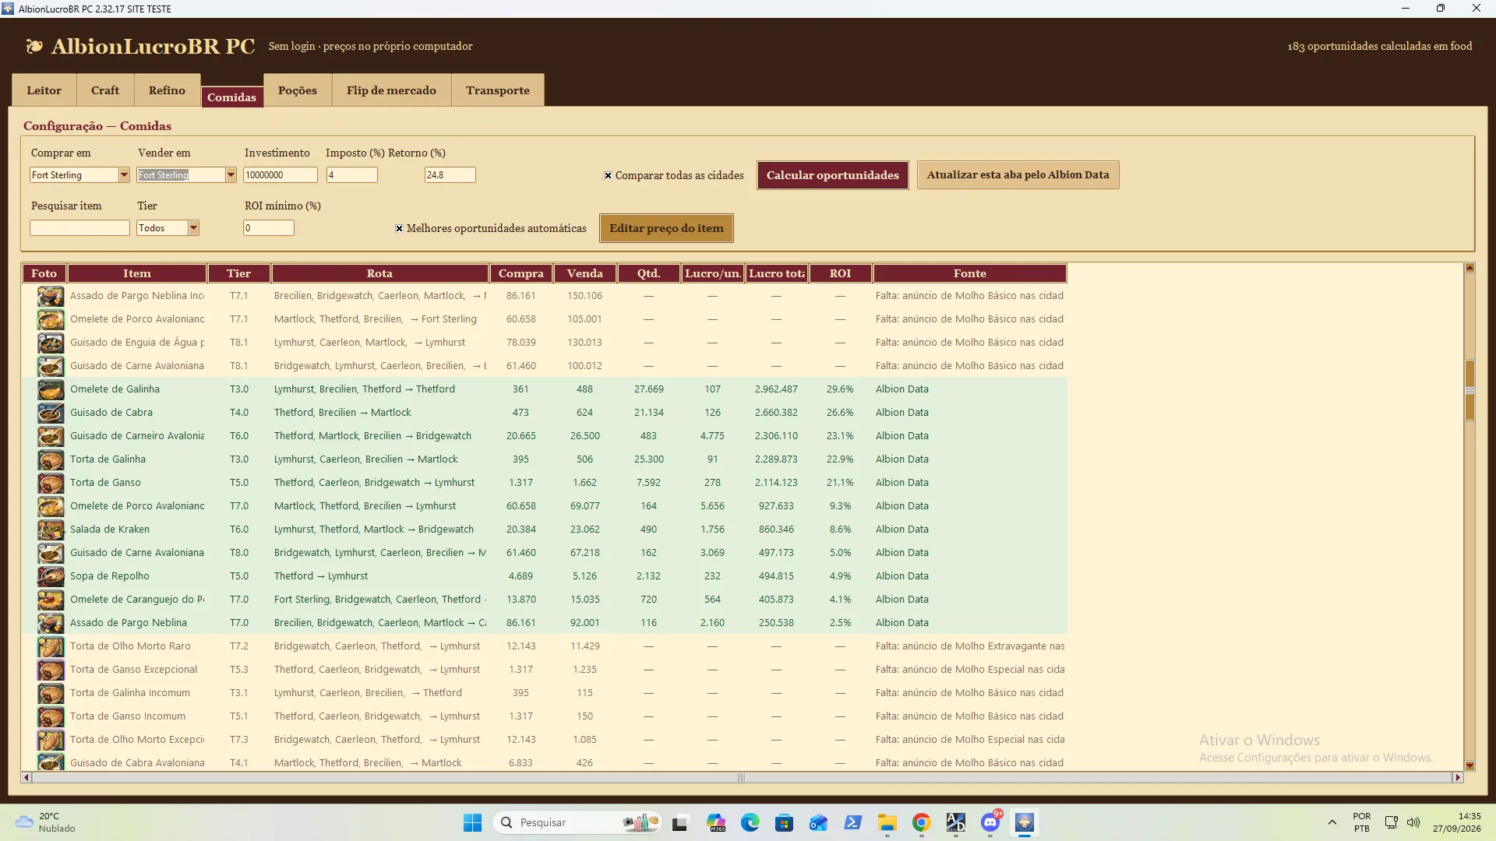The image size is (1496, 841).
Task: Open the Windows Start menu
Action: [473, 822]
